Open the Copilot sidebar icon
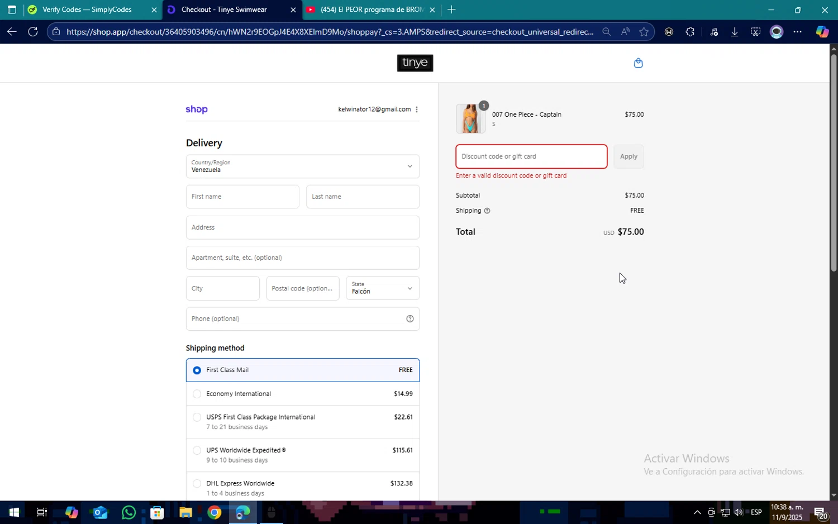Viewport: 838px width, 524px height. 822,32
